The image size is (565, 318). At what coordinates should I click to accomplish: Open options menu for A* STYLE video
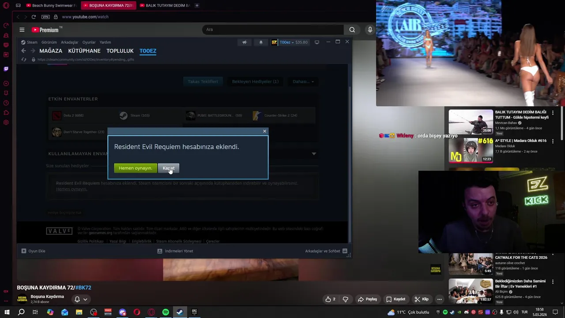pos(553,142)
